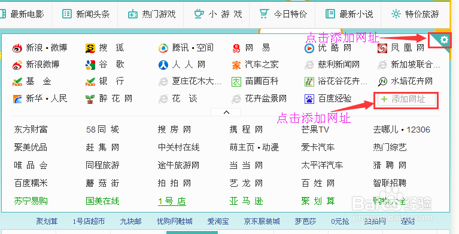Viewport: 459px width, 234px height.
Task: Open the settings gear icon
Action: point(444,40)
